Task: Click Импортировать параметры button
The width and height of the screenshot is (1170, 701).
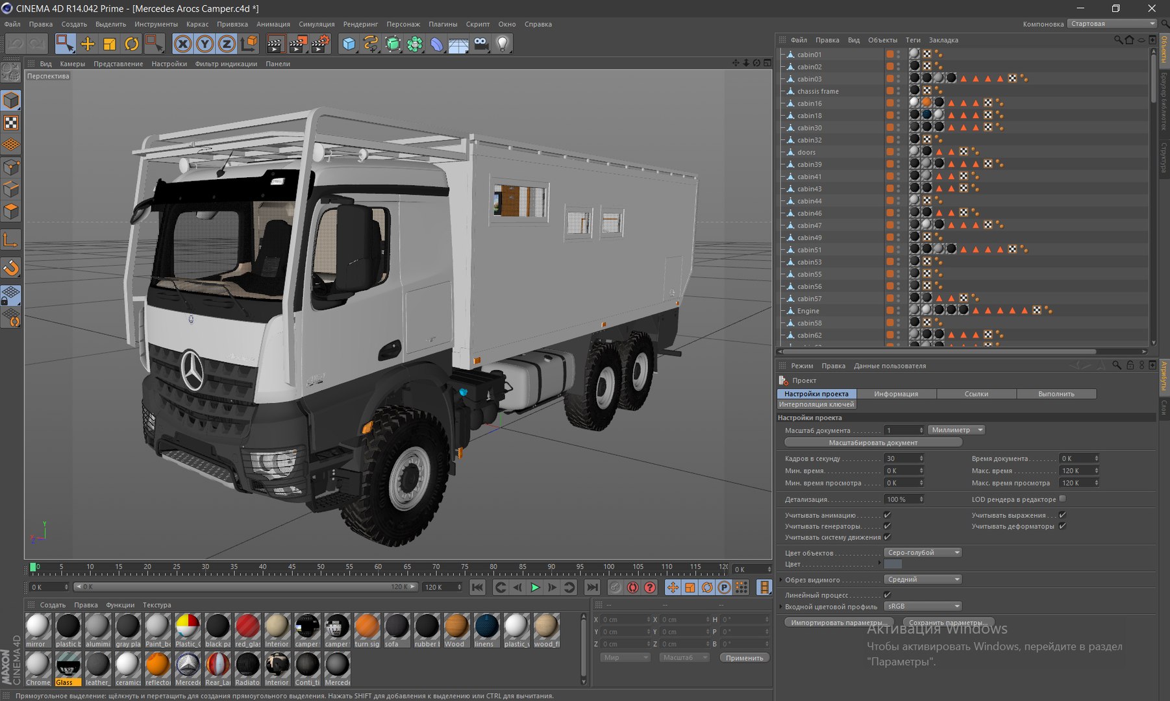Action: pyautogui.click(x=839, y=622)
